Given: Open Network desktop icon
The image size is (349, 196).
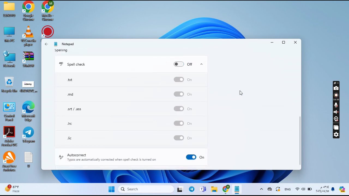Looking at the screenshot, I should click(x=9, y=59).
